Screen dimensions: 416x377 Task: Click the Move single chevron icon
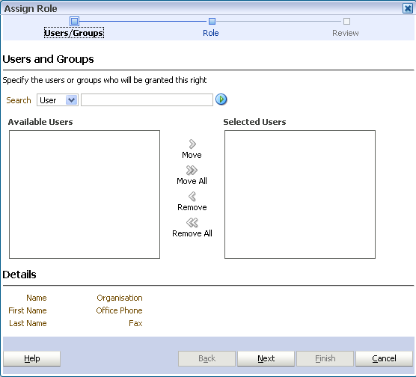[x=192, y=144]
